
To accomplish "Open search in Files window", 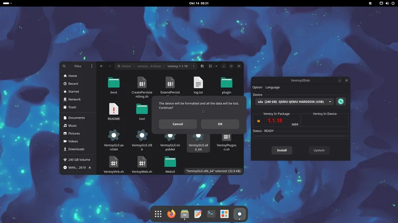I will pos(64,66).
